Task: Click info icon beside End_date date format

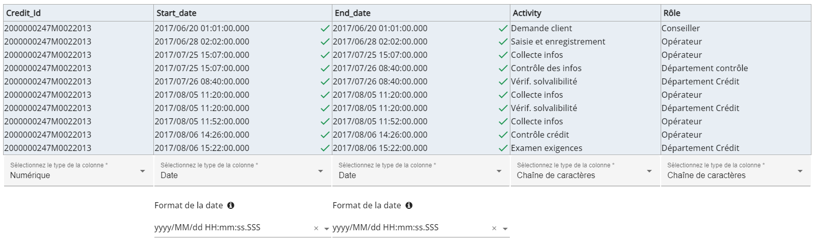Action: [x=409, y=205]
